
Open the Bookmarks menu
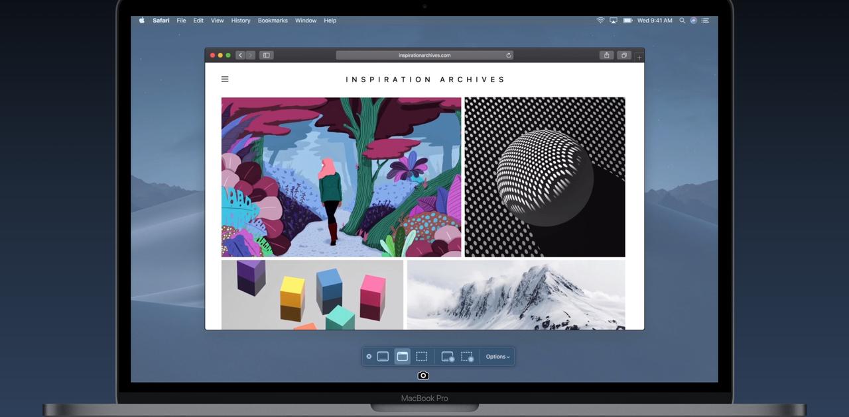coord(273,21)
